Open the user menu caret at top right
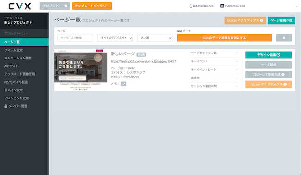This screenshot has width=301, height=175. (296, 6)
